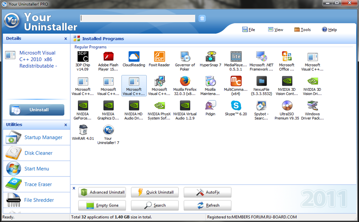Image resolution: width=359 pixels, height=222 pixels.
Task: Open the File menu
Action: pos(249,29)
